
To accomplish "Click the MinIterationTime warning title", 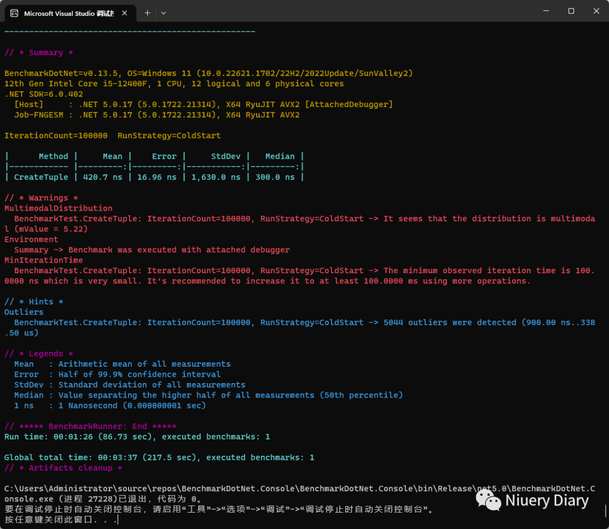I will [43, 260].
